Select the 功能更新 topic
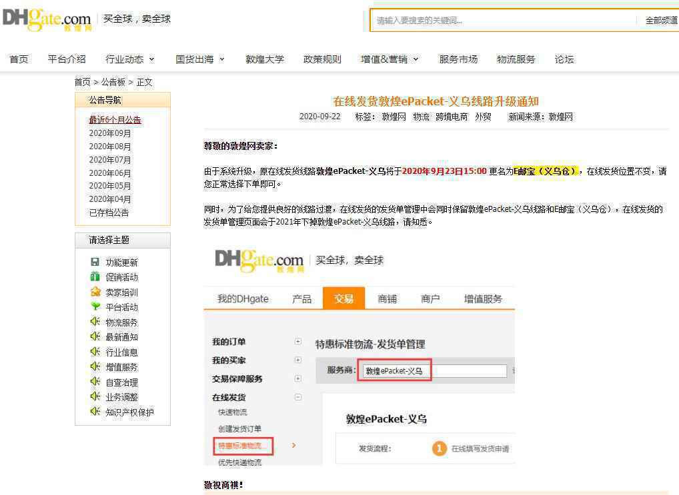This screenshot has width=679, height=495. click(121, 262)
